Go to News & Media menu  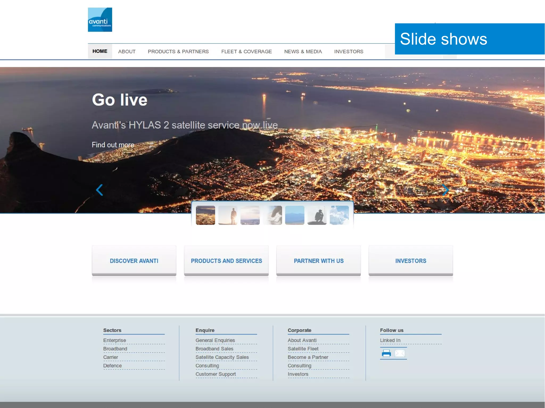tap(303, 52)
